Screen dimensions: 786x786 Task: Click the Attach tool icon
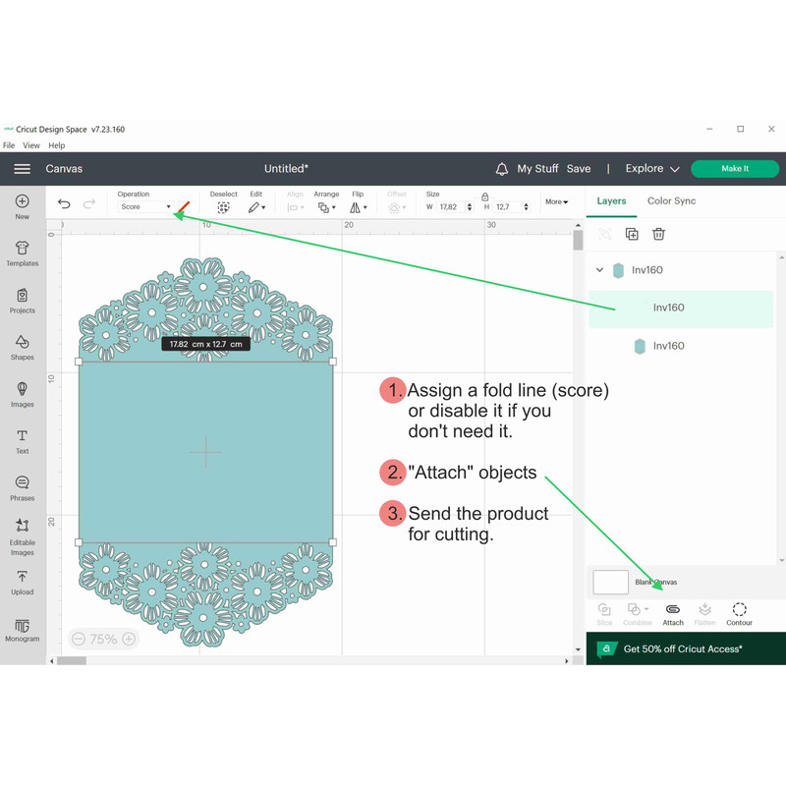click(673, 612)
